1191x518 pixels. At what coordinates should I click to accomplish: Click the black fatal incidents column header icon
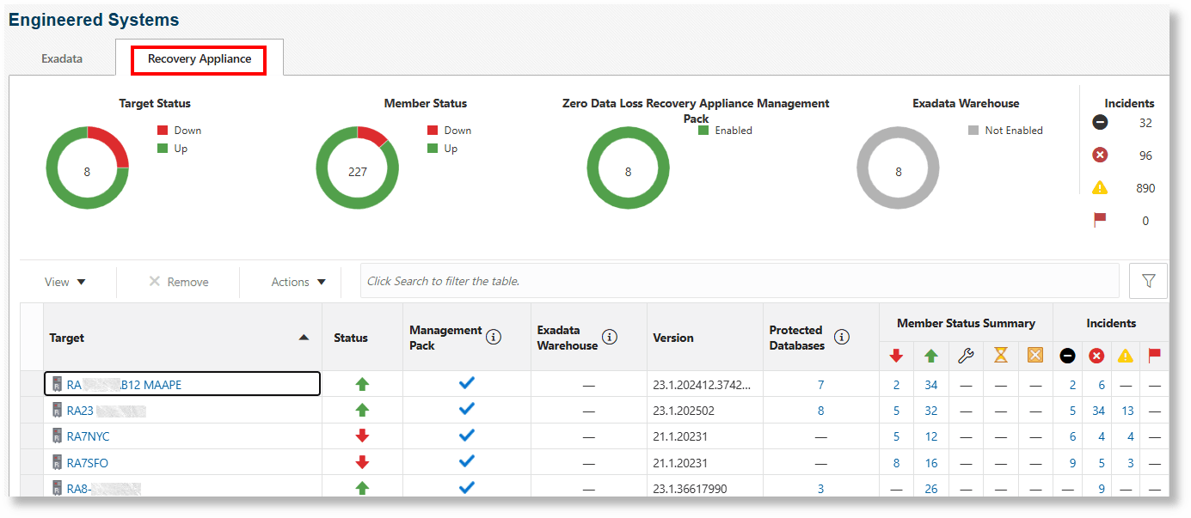point(1067,356)
